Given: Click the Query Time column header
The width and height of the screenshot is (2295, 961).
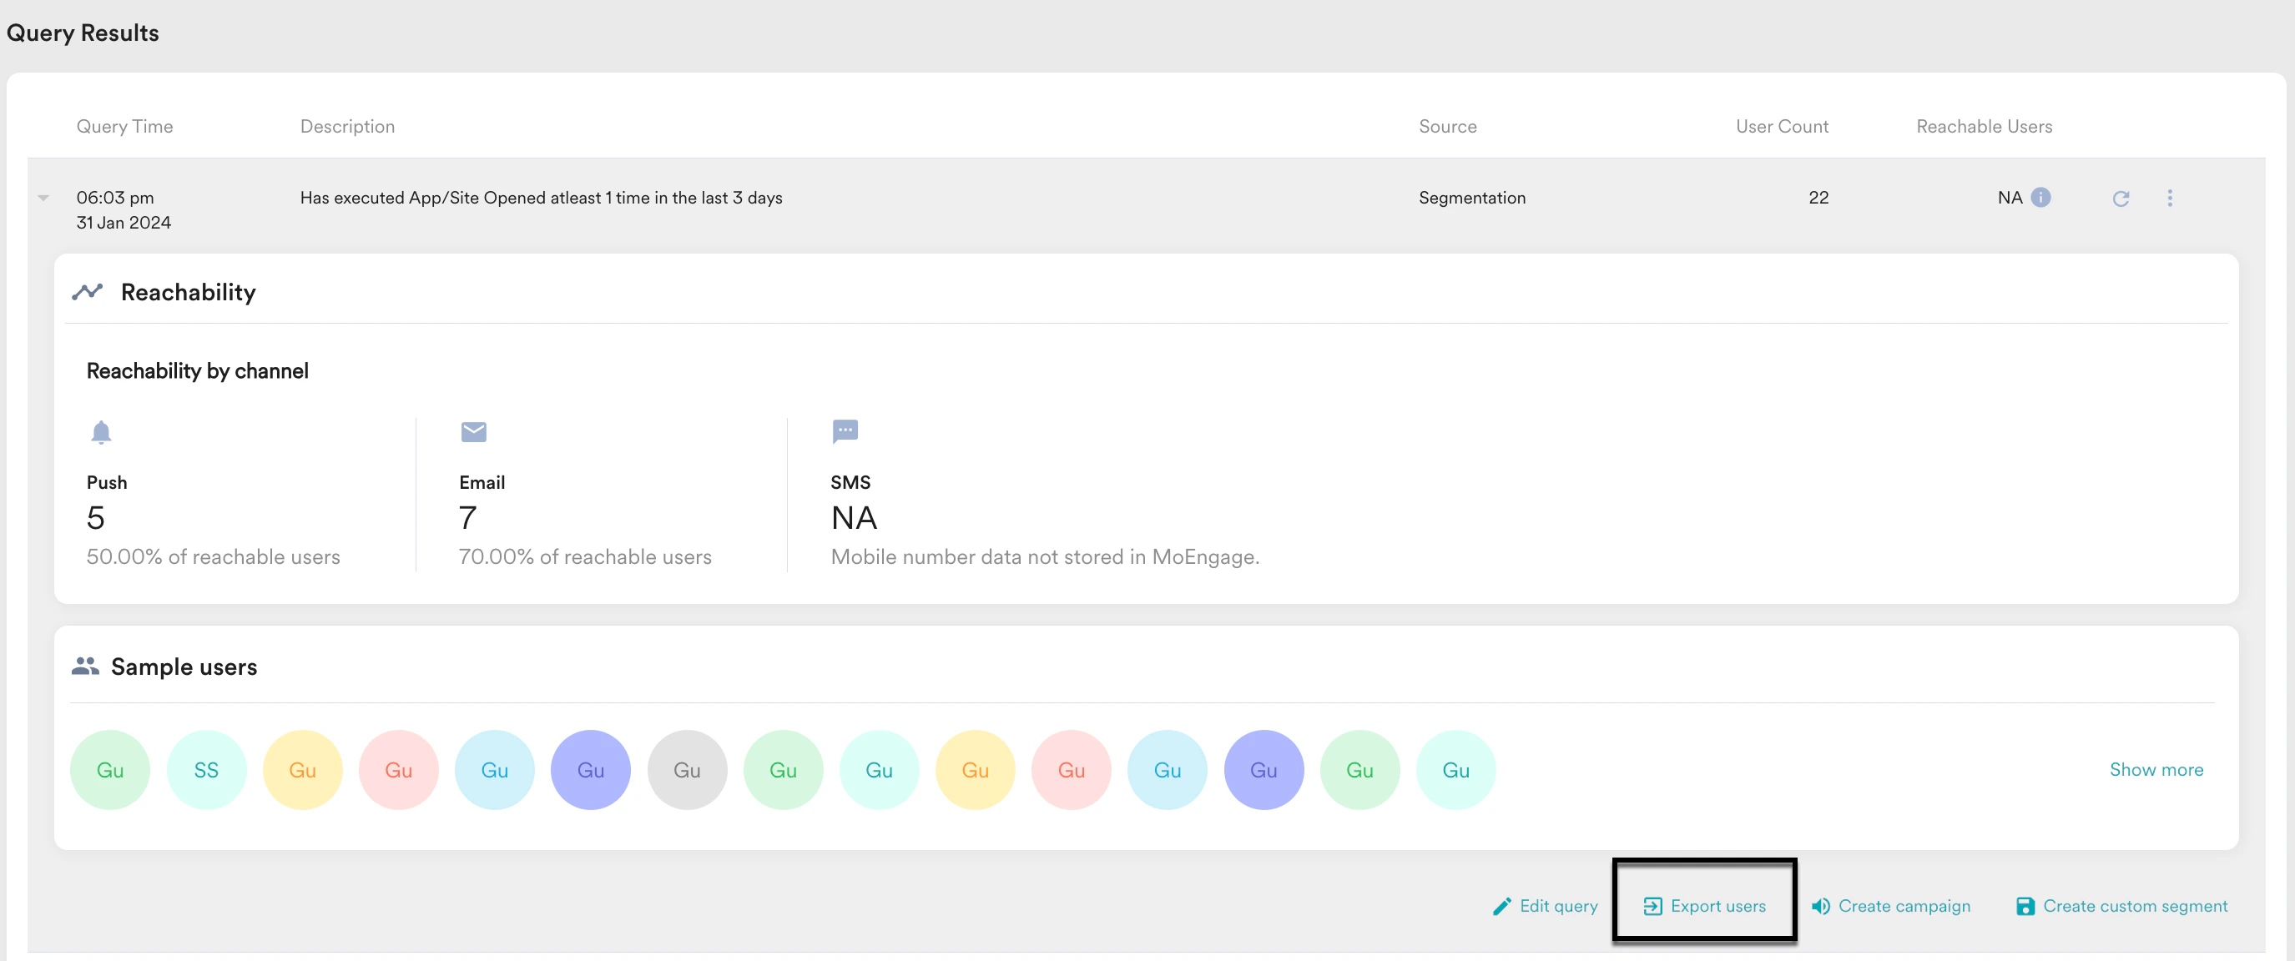Looking at the screenshot, I should click(124, 127).
